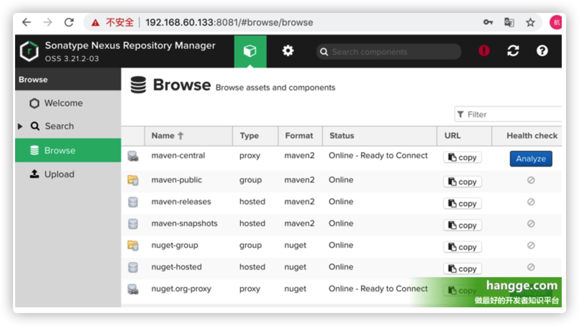This screenshot has width=579, height=326.
Task: Sort the table by the Format column
Action: [x=300, y=136]
